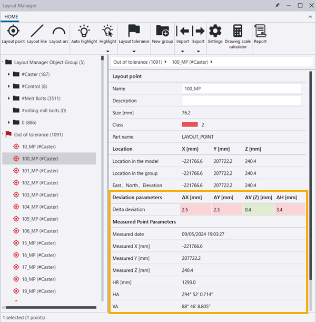Expand the #Caster (187) group

(x=9, y=74)
